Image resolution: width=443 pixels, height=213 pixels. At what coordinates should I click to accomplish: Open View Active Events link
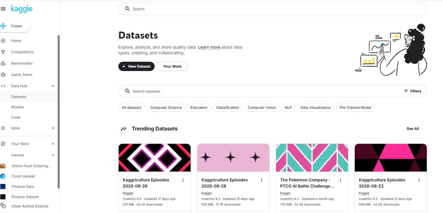tap(30, 206)
